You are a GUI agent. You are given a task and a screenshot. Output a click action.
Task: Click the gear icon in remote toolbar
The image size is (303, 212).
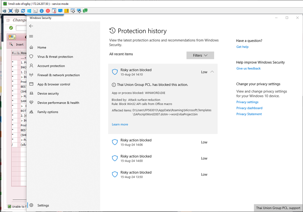coord(17,11)
